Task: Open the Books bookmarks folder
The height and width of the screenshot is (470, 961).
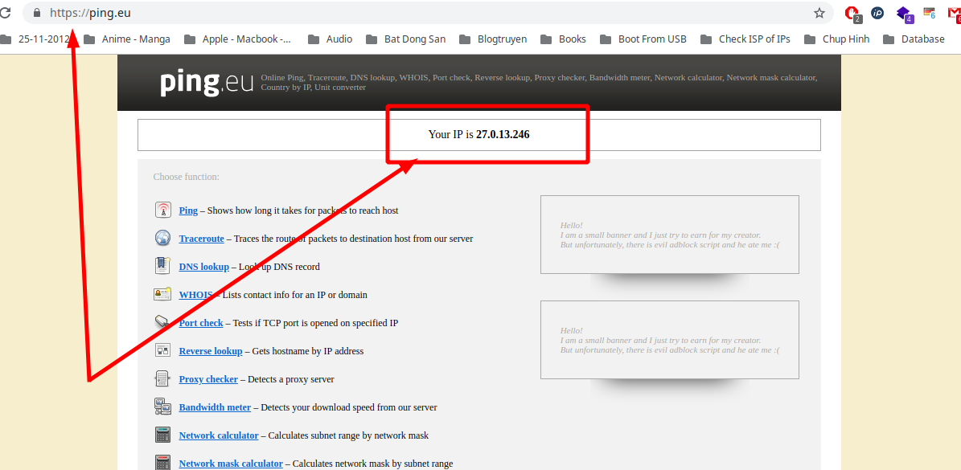Action: pyautogui.click(x=563, y=39)
